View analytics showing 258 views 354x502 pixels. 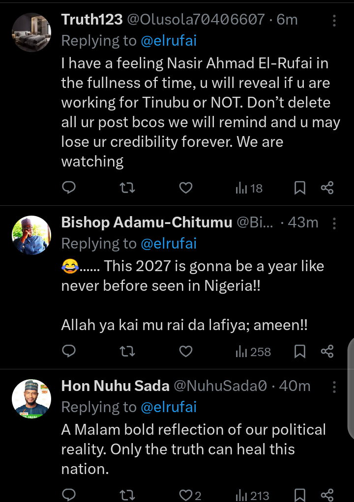[253, 352]
